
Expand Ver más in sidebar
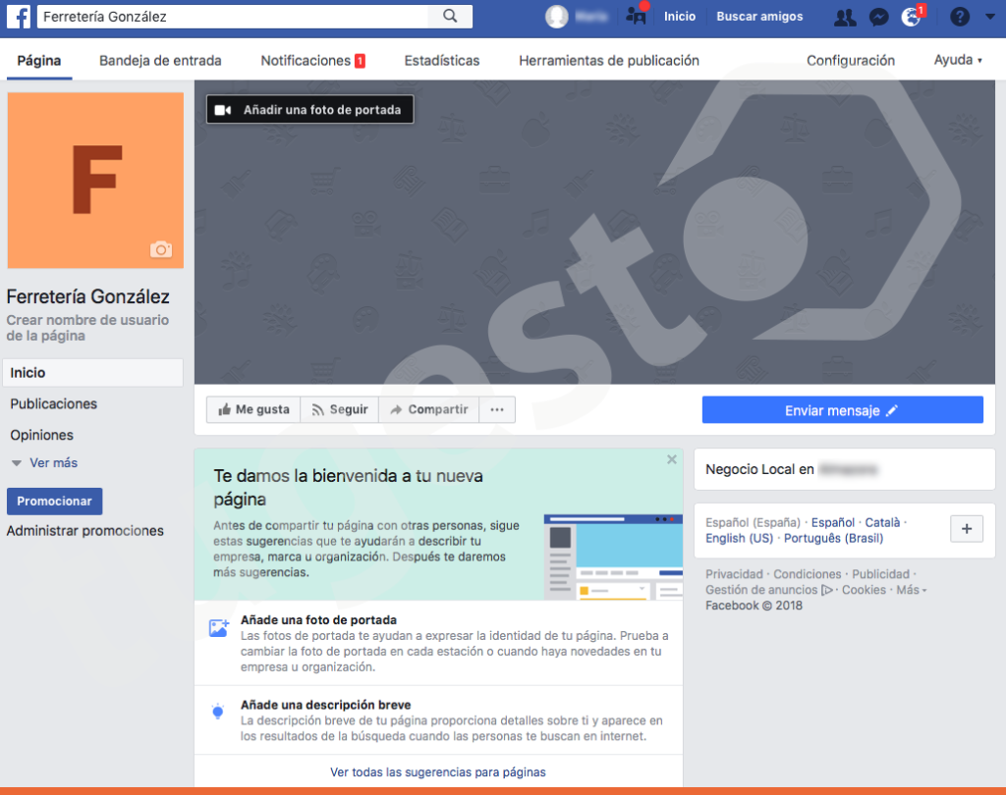(44, 463)
